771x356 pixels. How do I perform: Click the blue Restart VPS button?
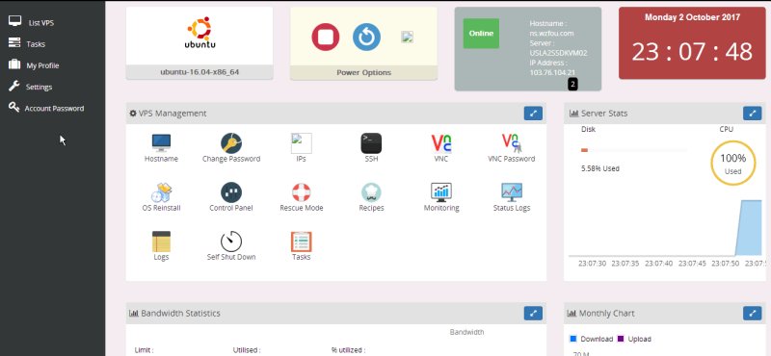pyautogui.click(x=366, y=37)
